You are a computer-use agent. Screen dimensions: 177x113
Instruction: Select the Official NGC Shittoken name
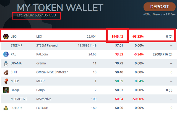click(52, 72)
